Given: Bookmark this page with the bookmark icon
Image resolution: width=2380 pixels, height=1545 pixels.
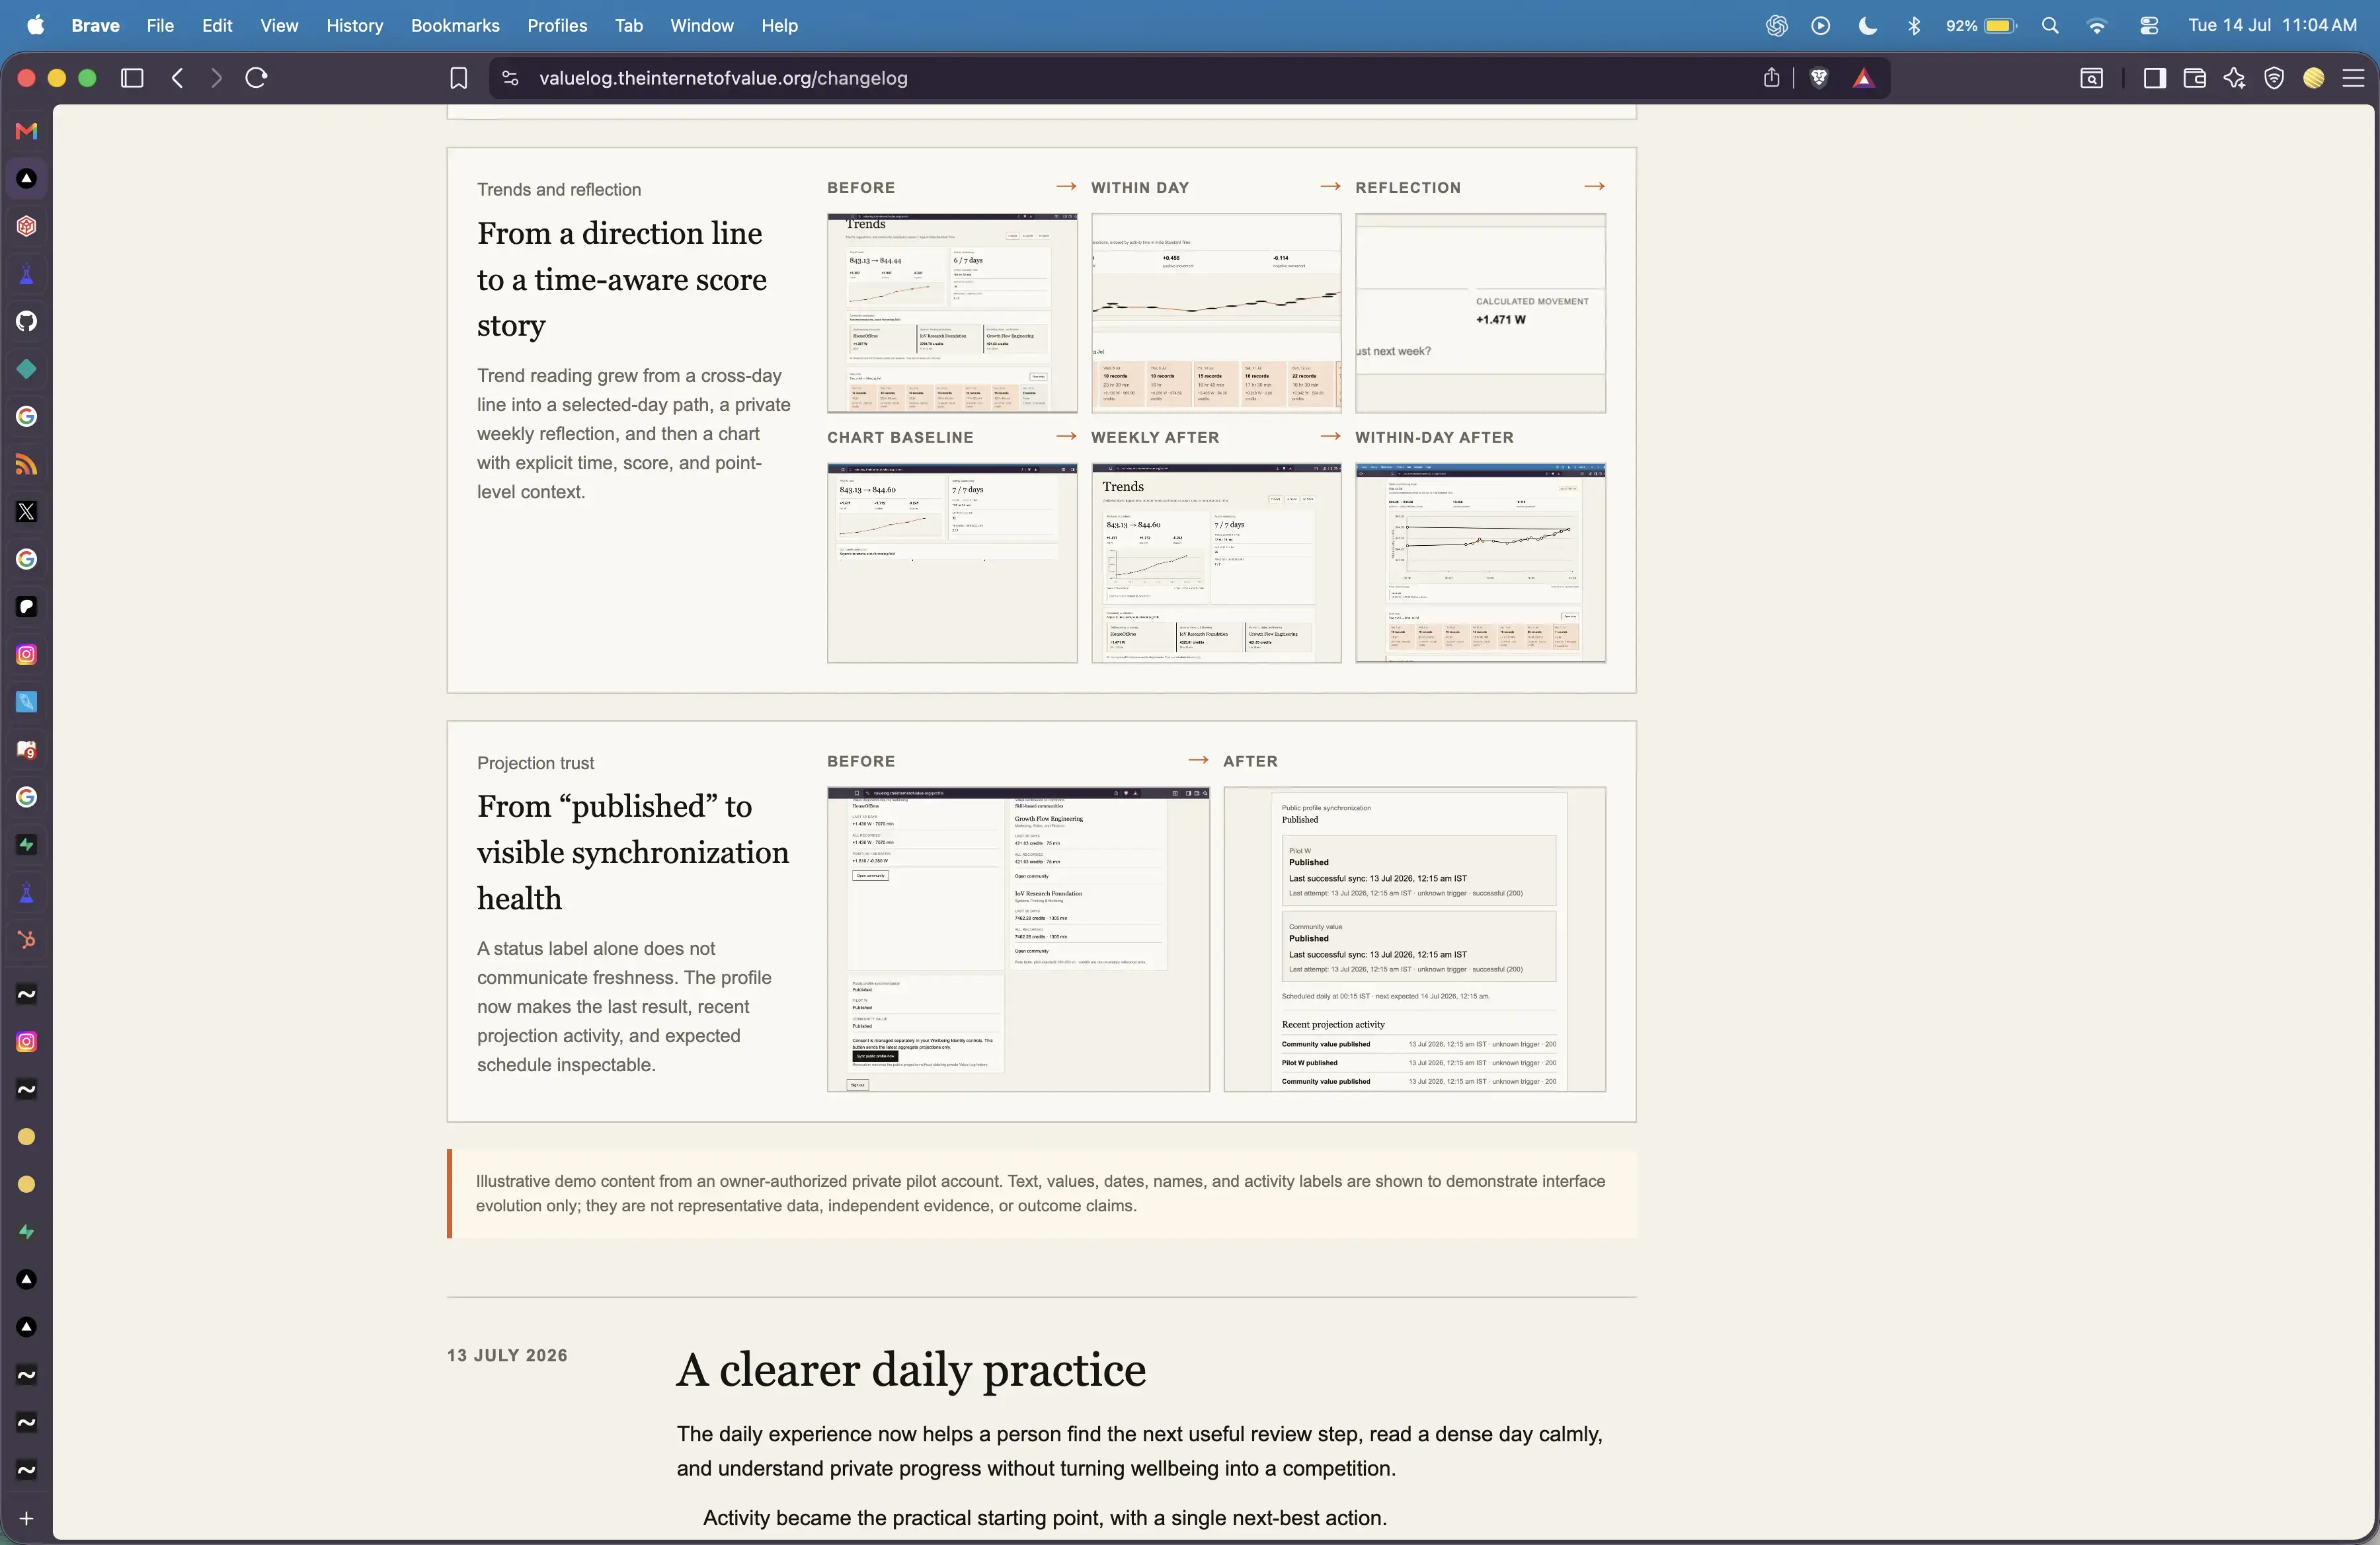Looking at the screenshot, I should 459,78.
